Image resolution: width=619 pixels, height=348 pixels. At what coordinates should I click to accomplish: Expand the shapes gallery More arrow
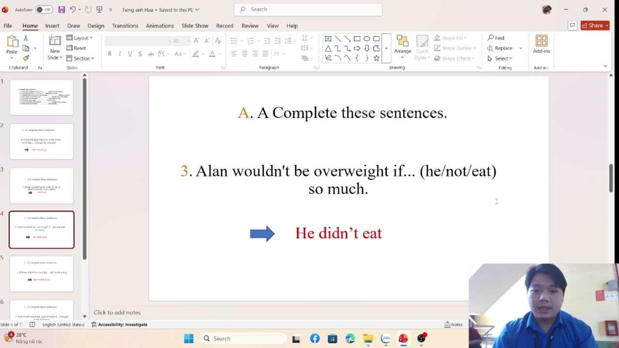click(386, 48)
